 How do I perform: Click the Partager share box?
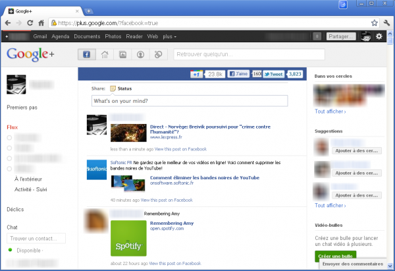(x=341, y=36)
